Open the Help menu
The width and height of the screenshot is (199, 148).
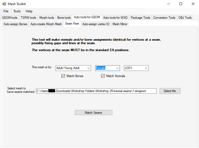click(29, 11)
